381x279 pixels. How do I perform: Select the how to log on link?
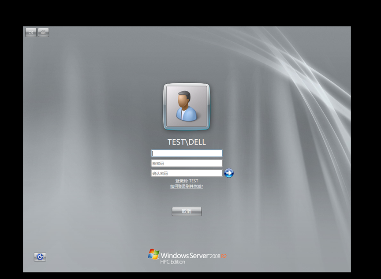click(187, 186)
